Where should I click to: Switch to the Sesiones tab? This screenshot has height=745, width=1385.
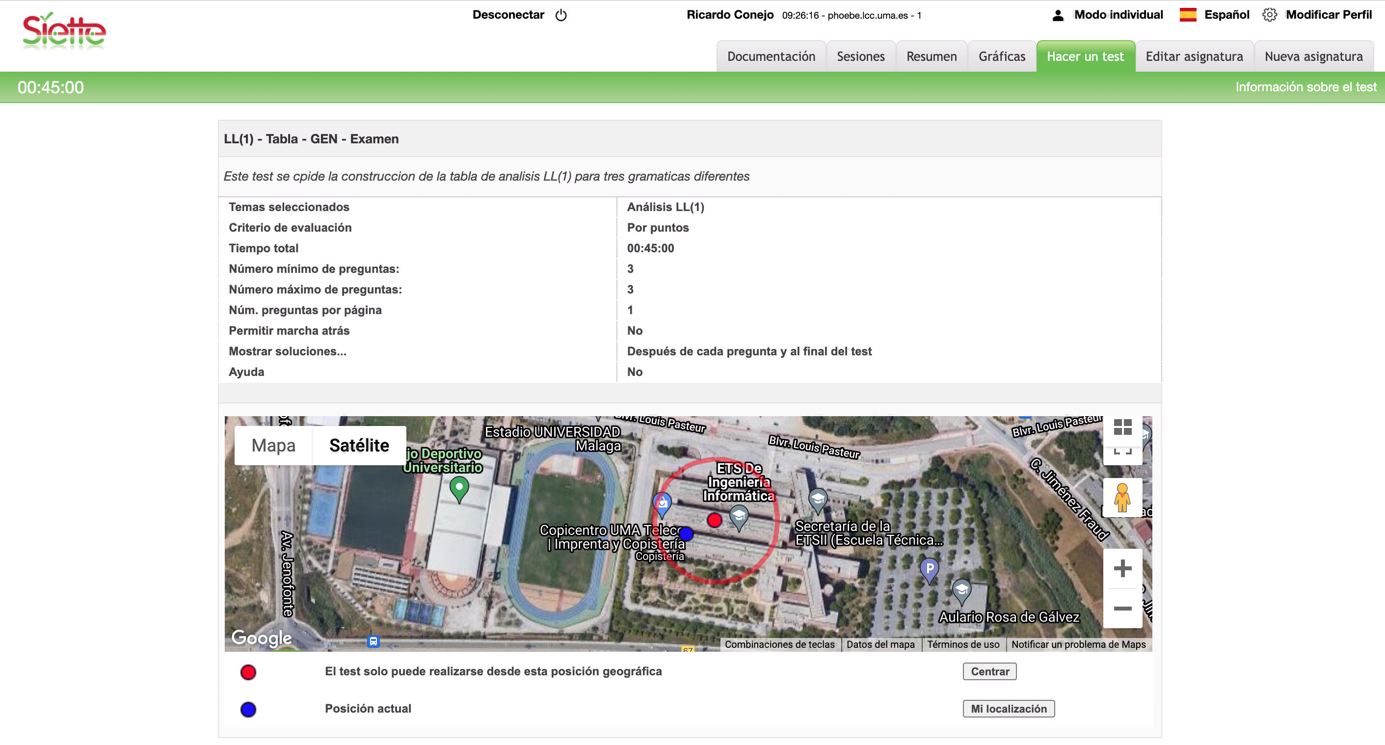tap(860, 56)
